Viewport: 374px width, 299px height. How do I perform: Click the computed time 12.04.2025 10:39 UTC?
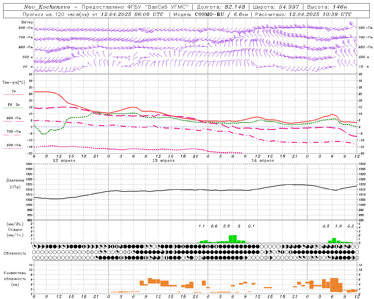coord(320,14)
